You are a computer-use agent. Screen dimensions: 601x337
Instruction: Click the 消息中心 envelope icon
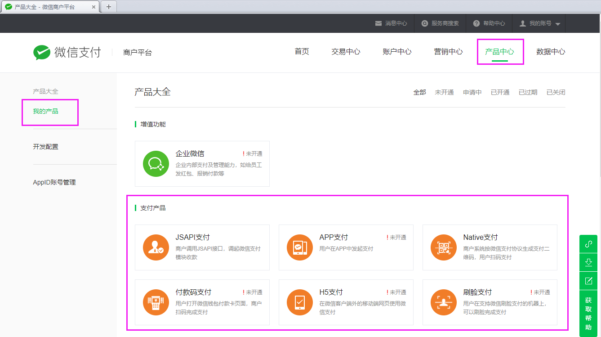(x=378, y=23)
